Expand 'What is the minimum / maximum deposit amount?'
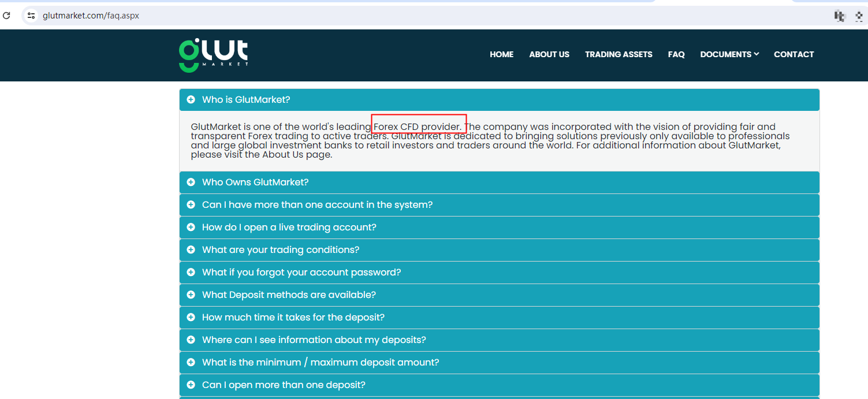 [500, 363]
